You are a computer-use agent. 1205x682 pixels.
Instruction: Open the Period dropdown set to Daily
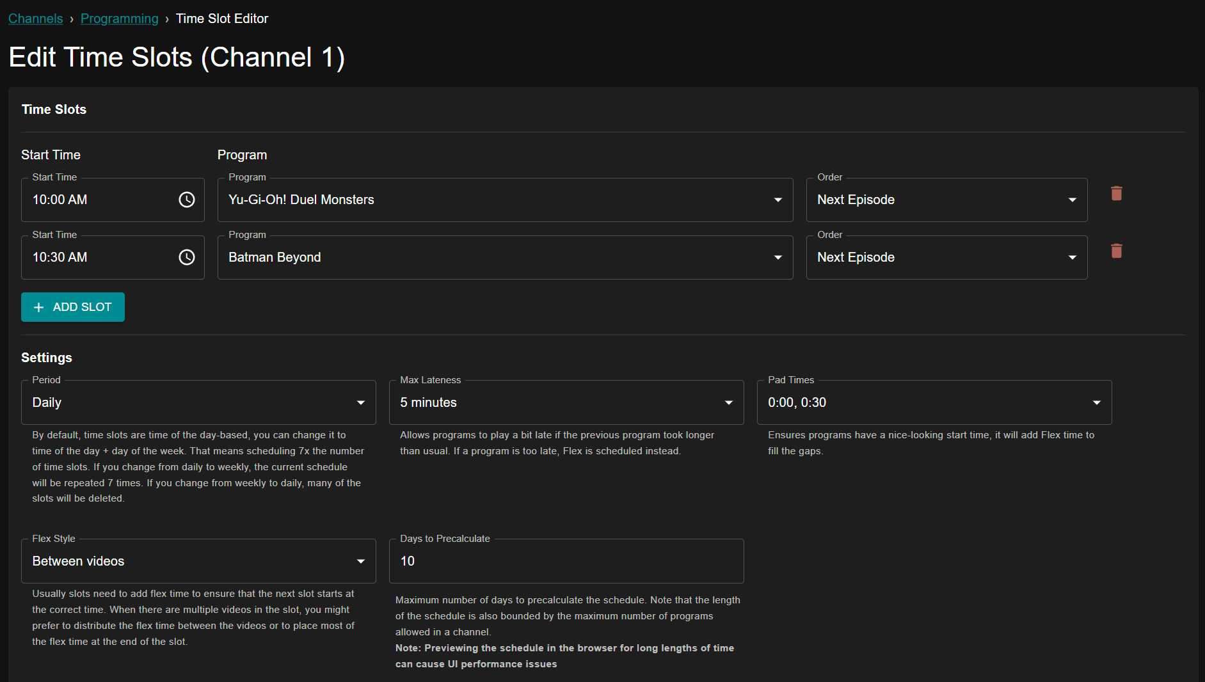pos(360,402)
